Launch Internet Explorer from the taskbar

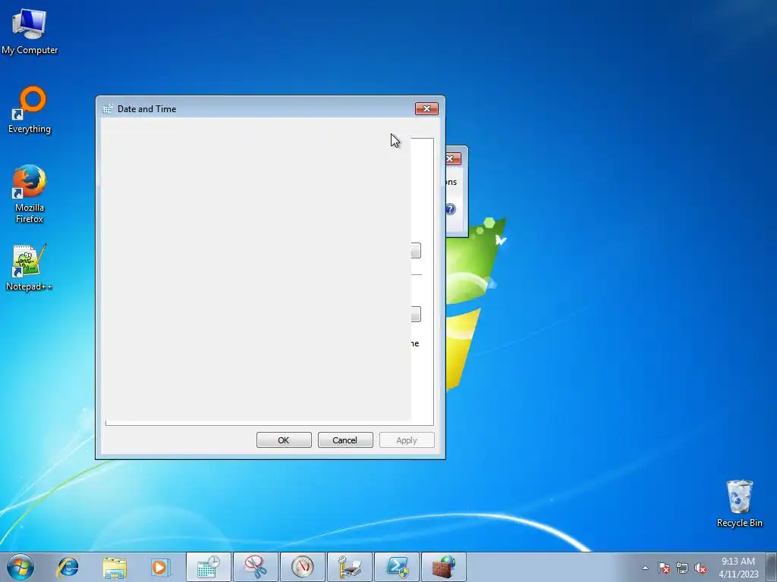coord(68,567)
